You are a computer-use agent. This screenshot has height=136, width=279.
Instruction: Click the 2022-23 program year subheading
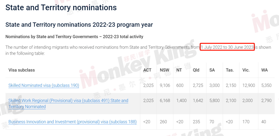pyautogui.click(x=79, y=25)
